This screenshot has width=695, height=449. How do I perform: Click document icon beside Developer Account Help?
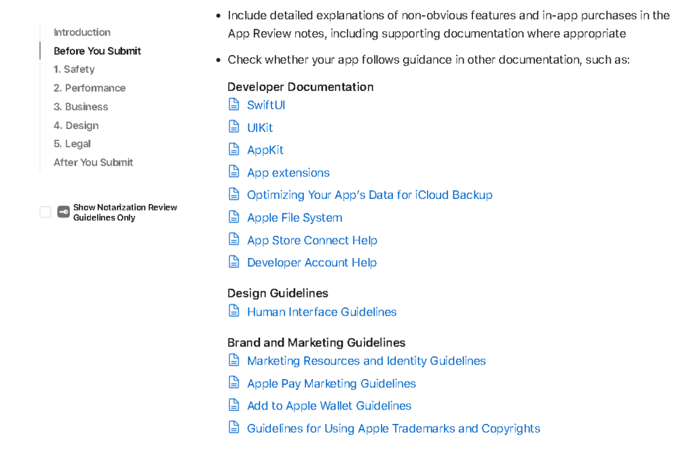tap(233, 262)
